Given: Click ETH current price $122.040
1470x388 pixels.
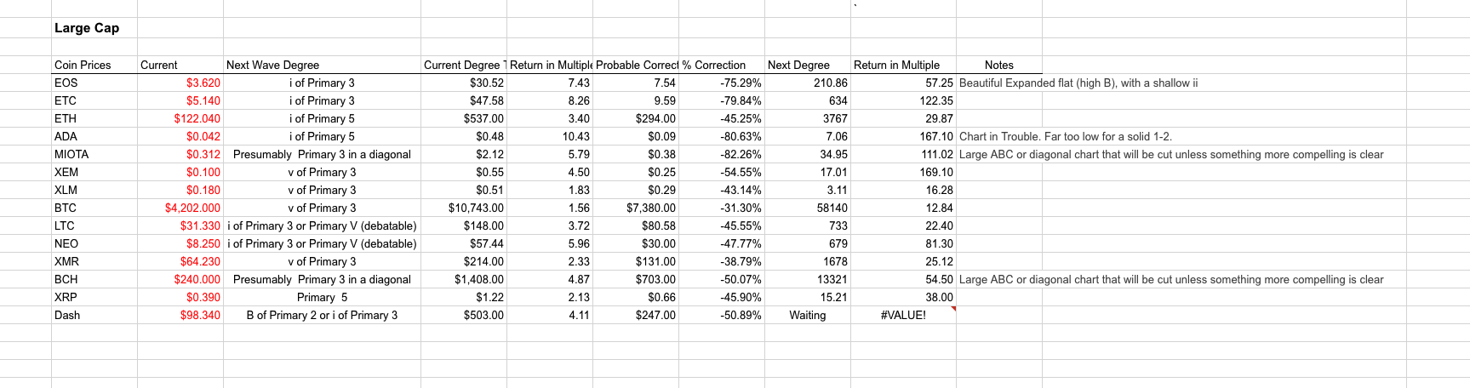Looking at the screenshot, I should (180, 118).
